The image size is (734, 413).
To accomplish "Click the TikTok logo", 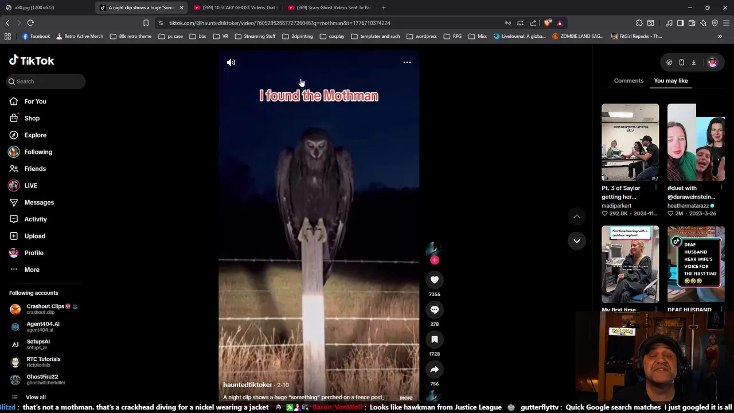I will click(32, 60).
